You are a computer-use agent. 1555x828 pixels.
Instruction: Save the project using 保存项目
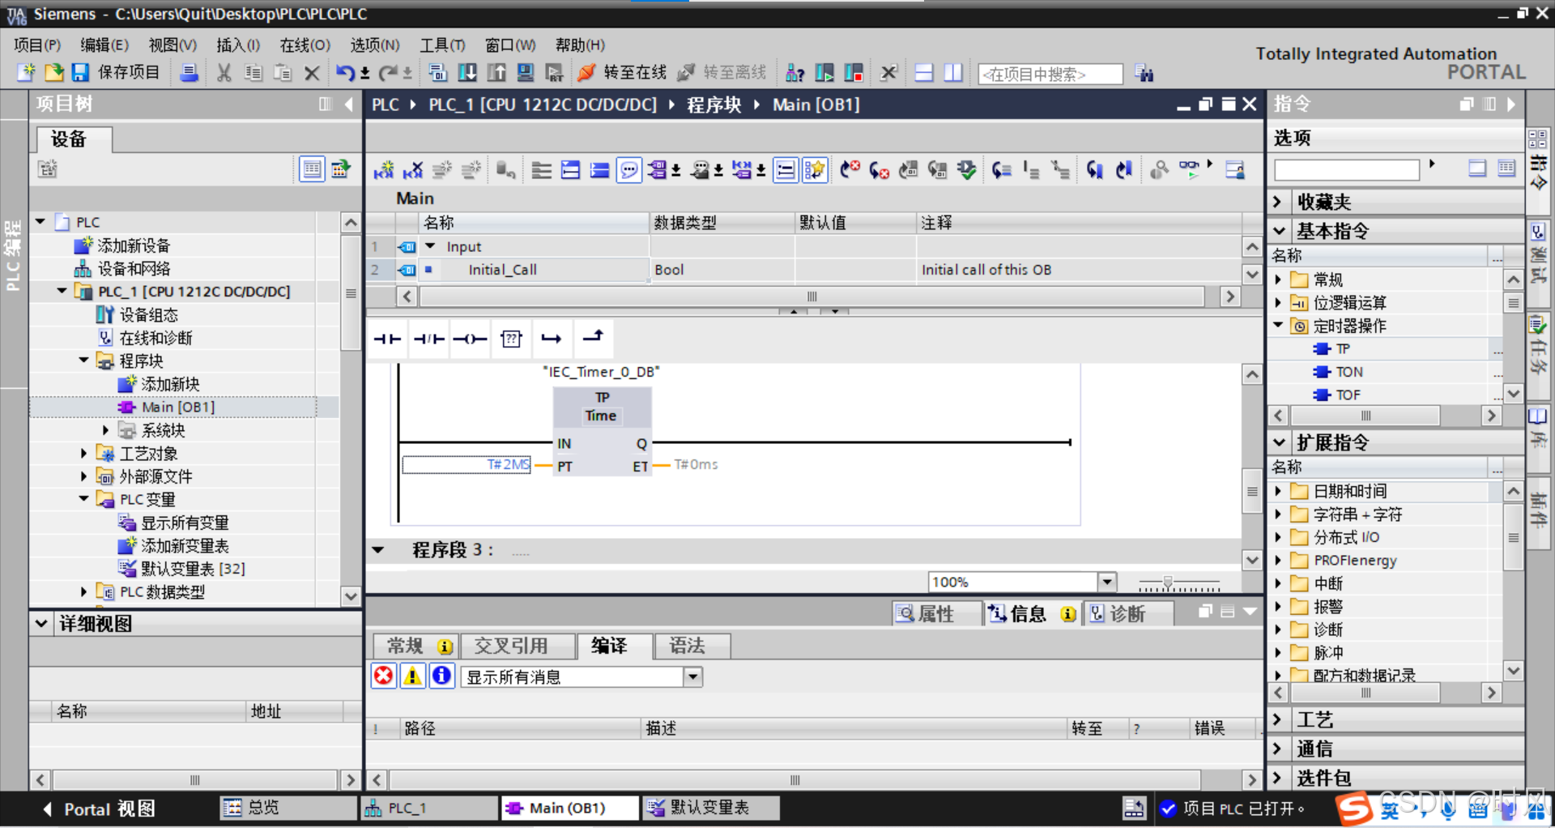tap(116, 73)
